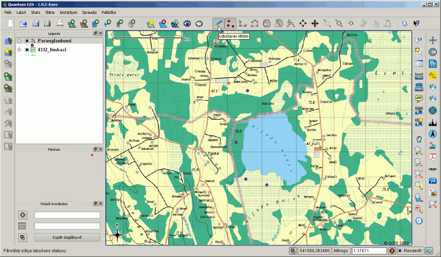Click the stop rendering red X button
441x257 pixels.
click(x=392, y=250)
